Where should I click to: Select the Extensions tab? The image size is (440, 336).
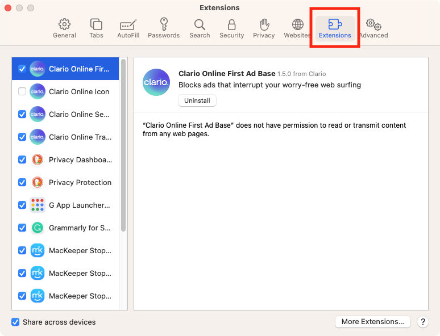coord(335,28)
